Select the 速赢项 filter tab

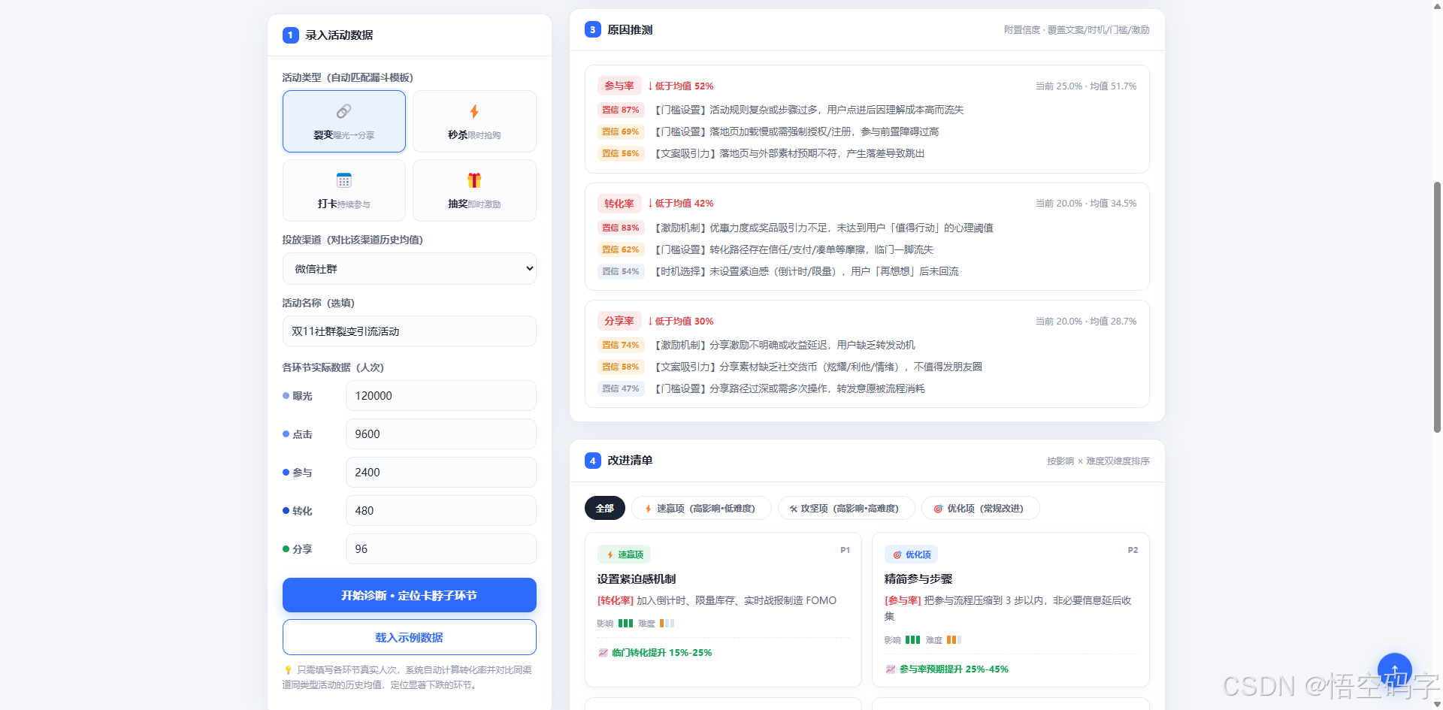pyautogui.click(x=701, y=509)
